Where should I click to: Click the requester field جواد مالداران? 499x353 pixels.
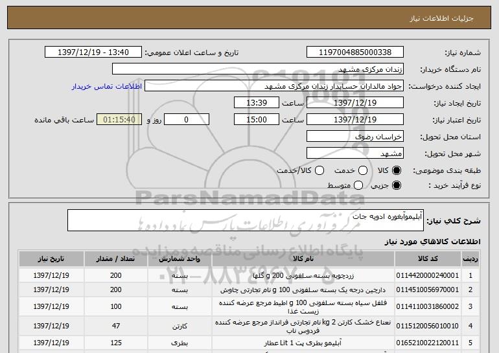274,86
